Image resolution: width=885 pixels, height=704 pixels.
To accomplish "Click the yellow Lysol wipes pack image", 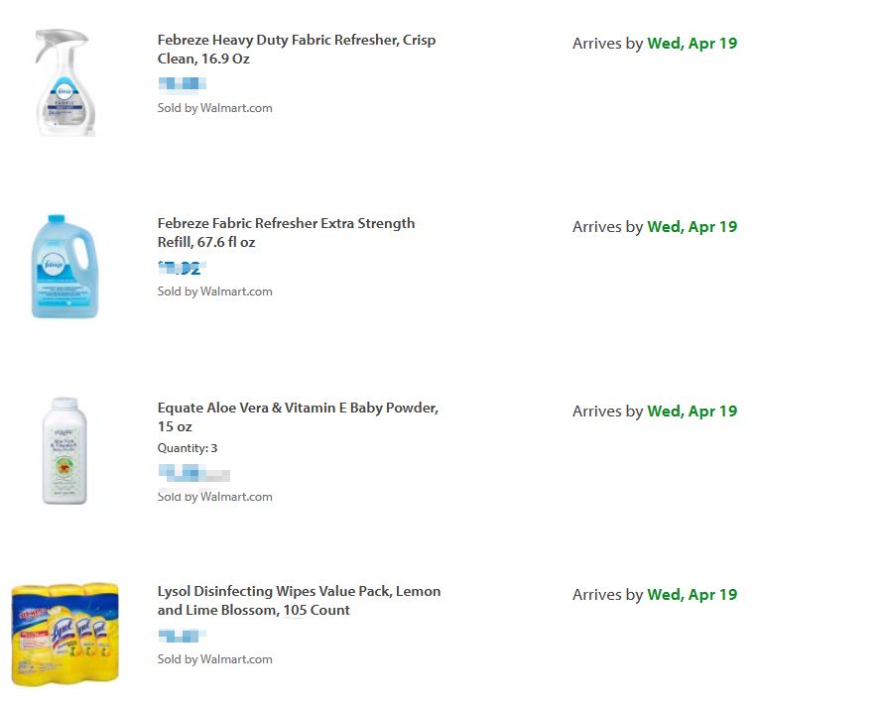I will [64, 633].
